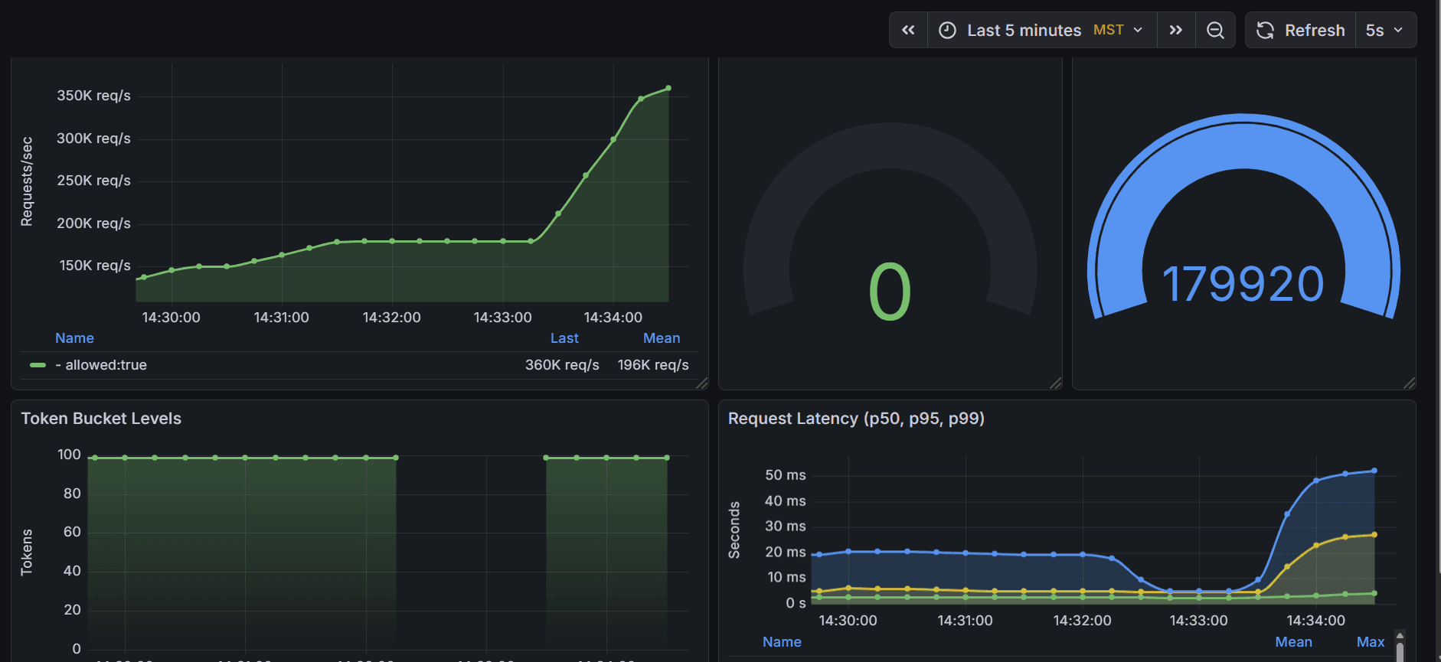The image size is (1441, 662).
Task: Open the 5s refresh interval dropdown
Action: tap(1385, 30)
